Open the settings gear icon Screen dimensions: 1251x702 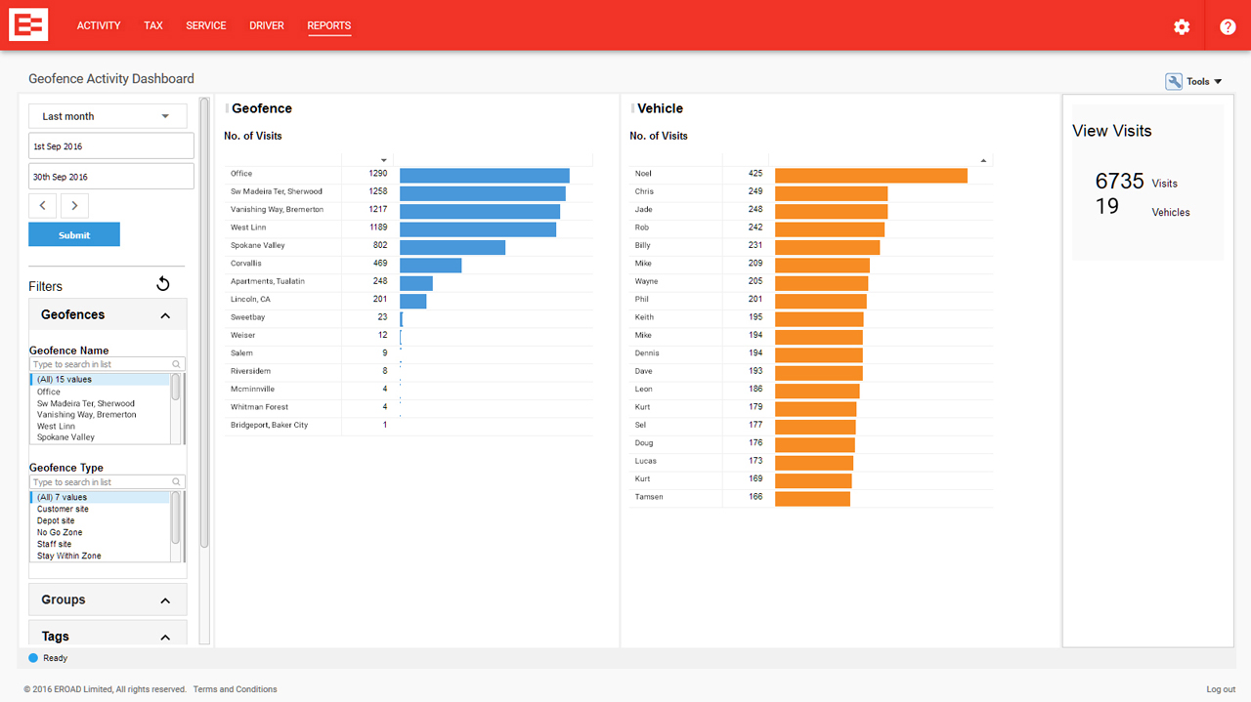[1182, 26]
